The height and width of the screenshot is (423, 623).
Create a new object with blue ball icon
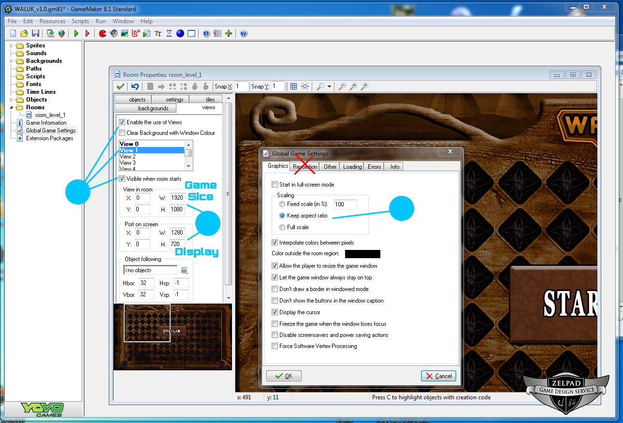[180, 33]
